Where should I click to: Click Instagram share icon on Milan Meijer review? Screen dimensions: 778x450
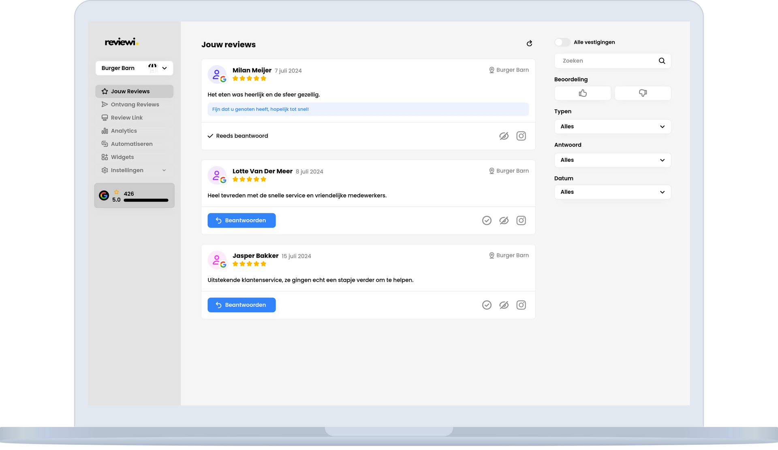pos(521,136)
